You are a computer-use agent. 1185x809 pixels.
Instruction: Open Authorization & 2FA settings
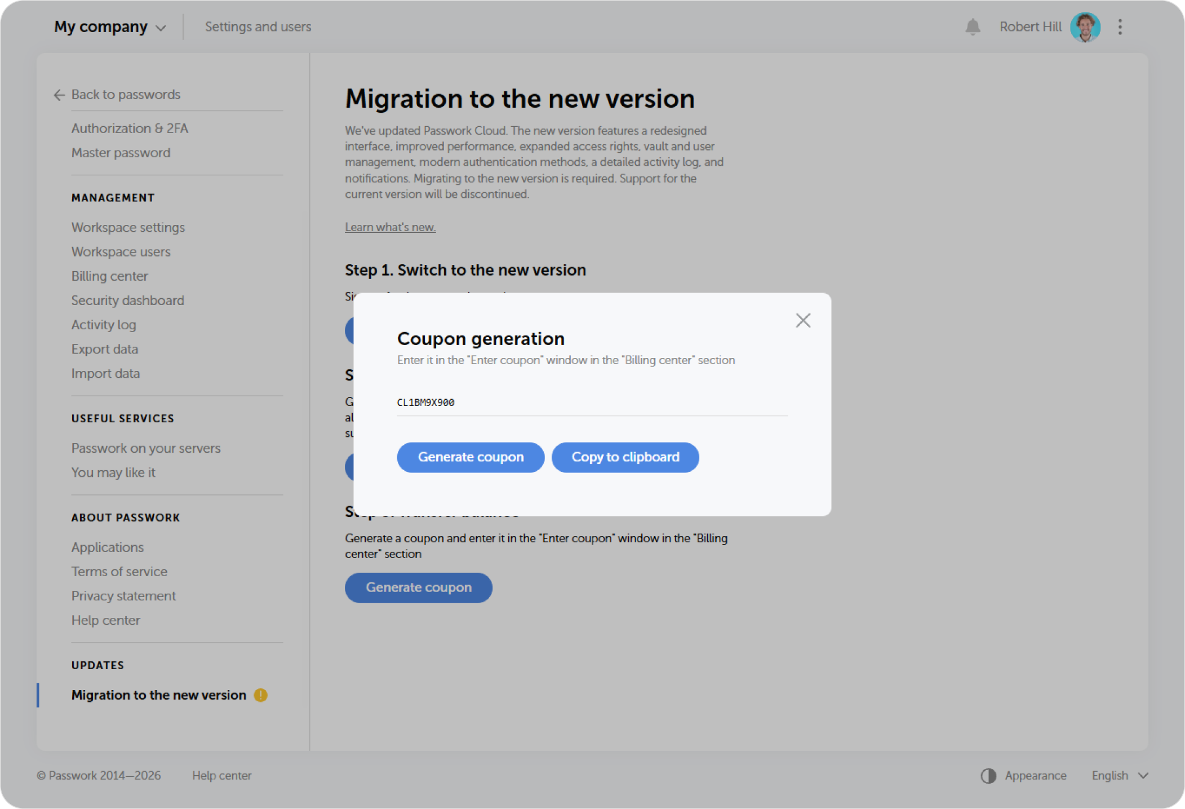tap(130, 129)
